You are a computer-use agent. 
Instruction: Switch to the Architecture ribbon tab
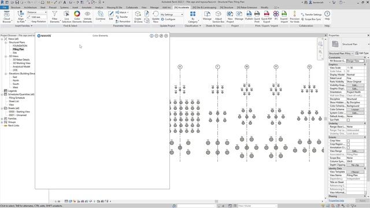click(30, 8)
